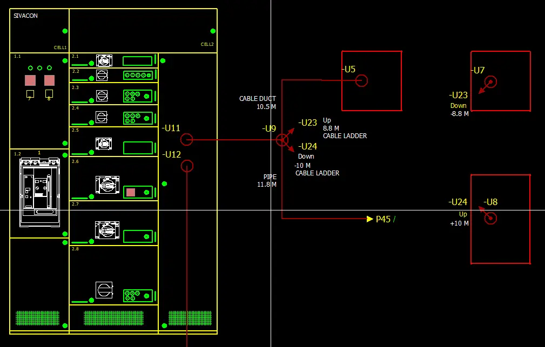The image size is (545, 347).
Task: Click the 1.1 cell number label
Action: (17, 56)
